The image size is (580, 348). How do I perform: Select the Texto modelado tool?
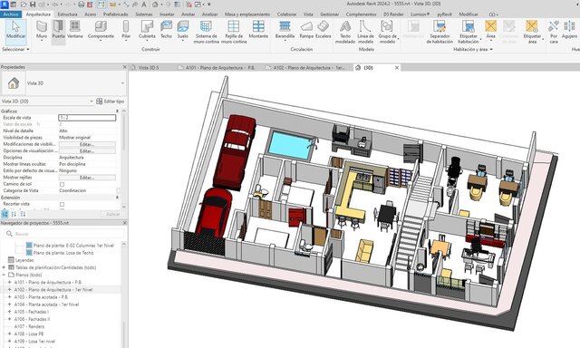(x=345, y=32)
